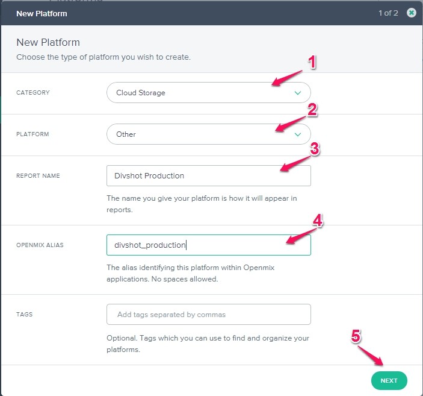Click the help text under Report Name

[202, 203]
